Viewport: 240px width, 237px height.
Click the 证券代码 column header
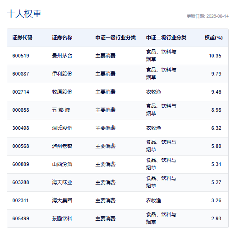point(23,38)
